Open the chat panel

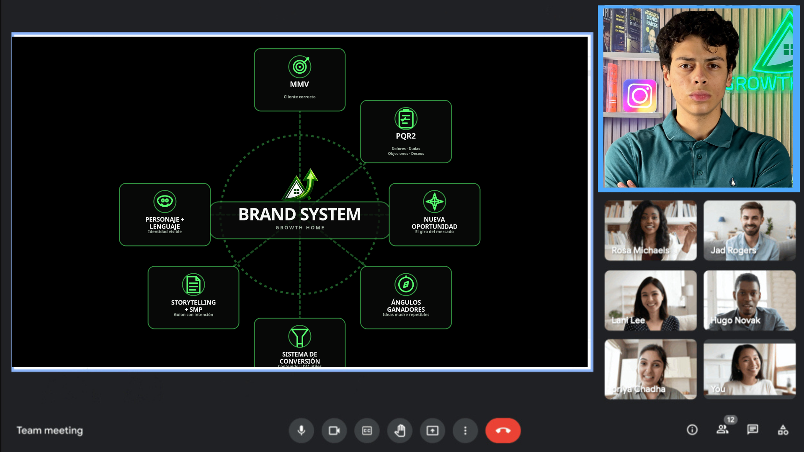click(x=752, y=429)
